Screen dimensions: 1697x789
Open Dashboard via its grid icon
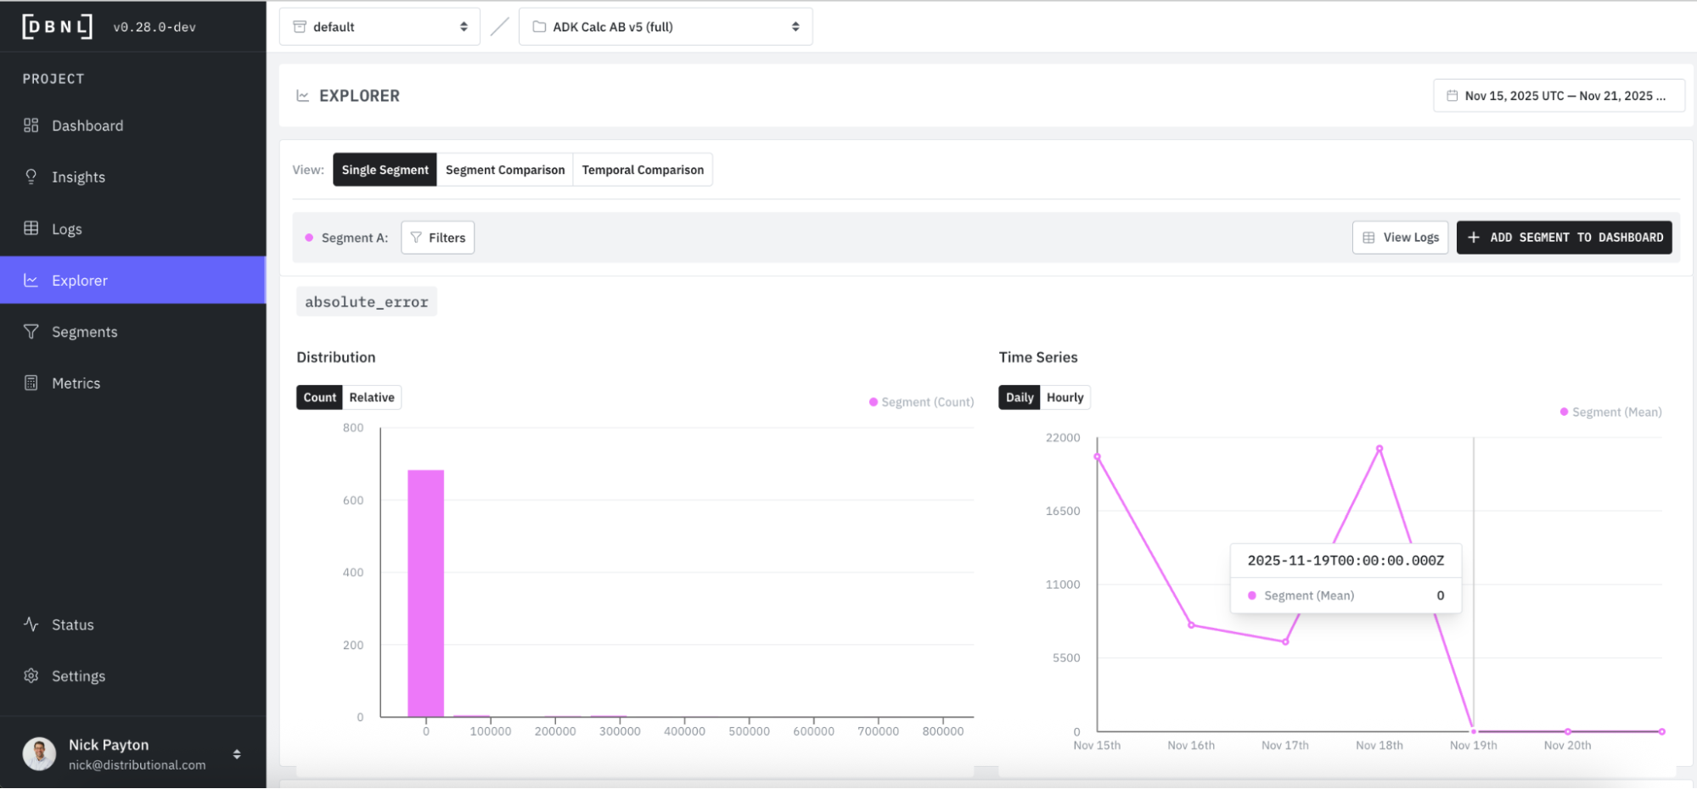pyautogui.click(x=31, y=126)
